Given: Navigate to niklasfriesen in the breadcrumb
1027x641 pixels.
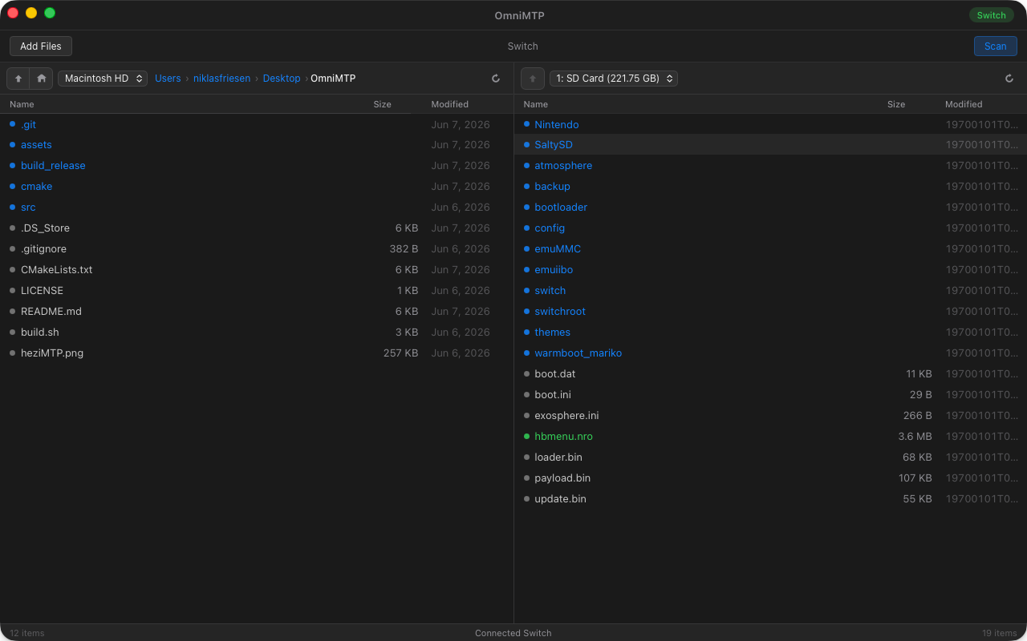Looking at the screenshot, I should [x=221, y=79].
